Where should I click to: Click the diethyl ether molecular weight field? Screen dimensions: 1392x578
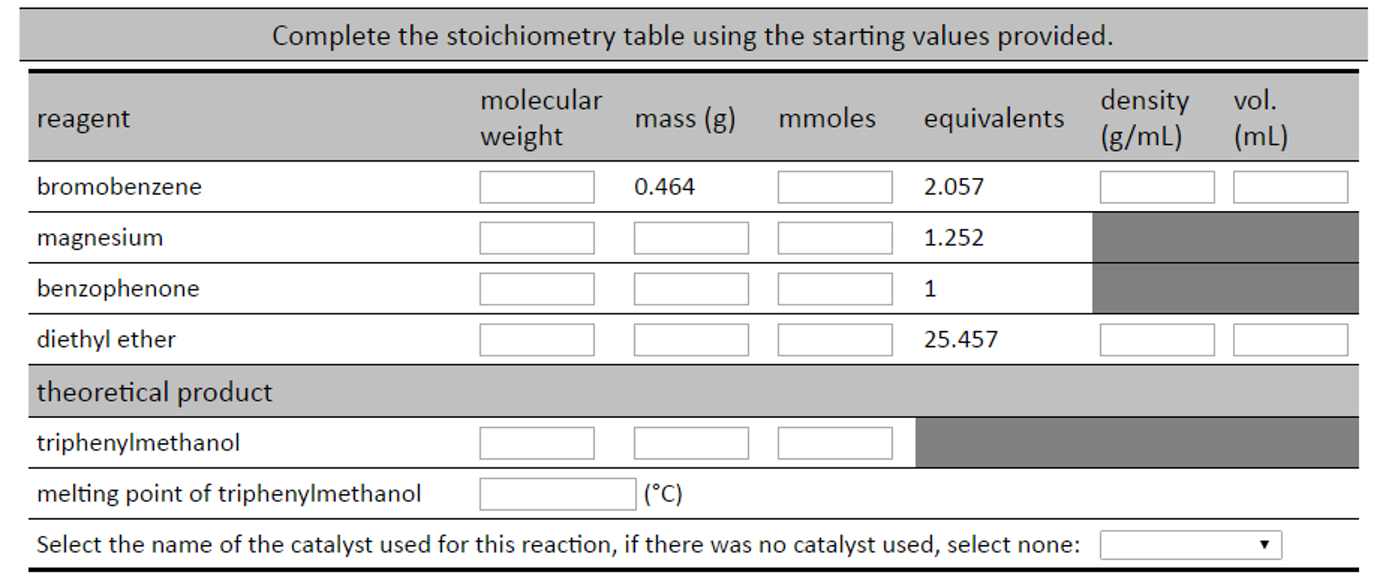[x=537, y=339]
